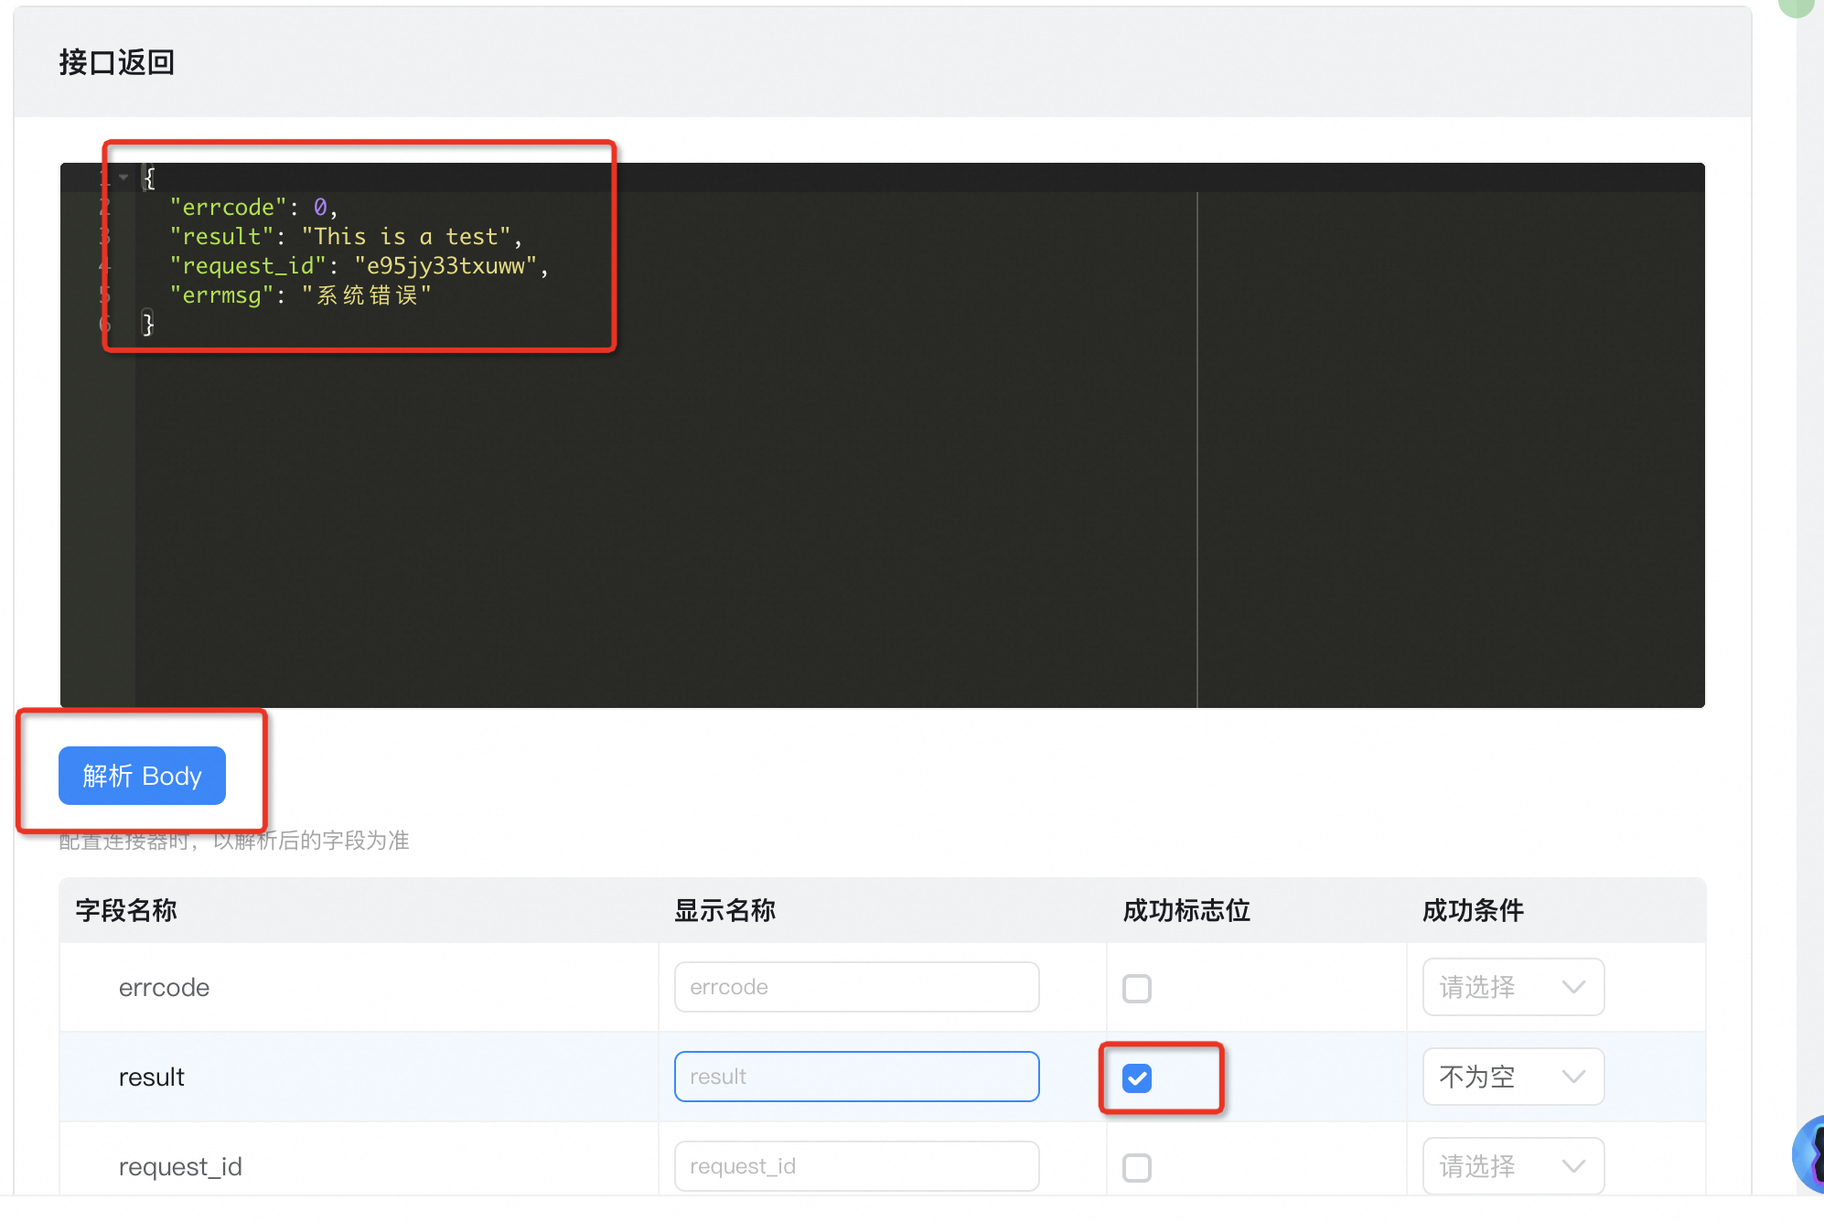This screenshot has height=1222, width=1824.
Task: Click the "result": "This is a test" line
Action: tap(346, 237)
